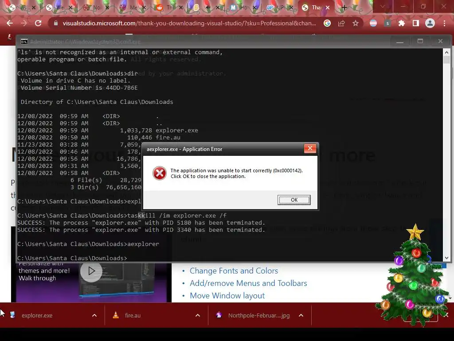Close the Reddit 'Thi' tab
Screen dimensions: 454x341
tap(181, 8)
